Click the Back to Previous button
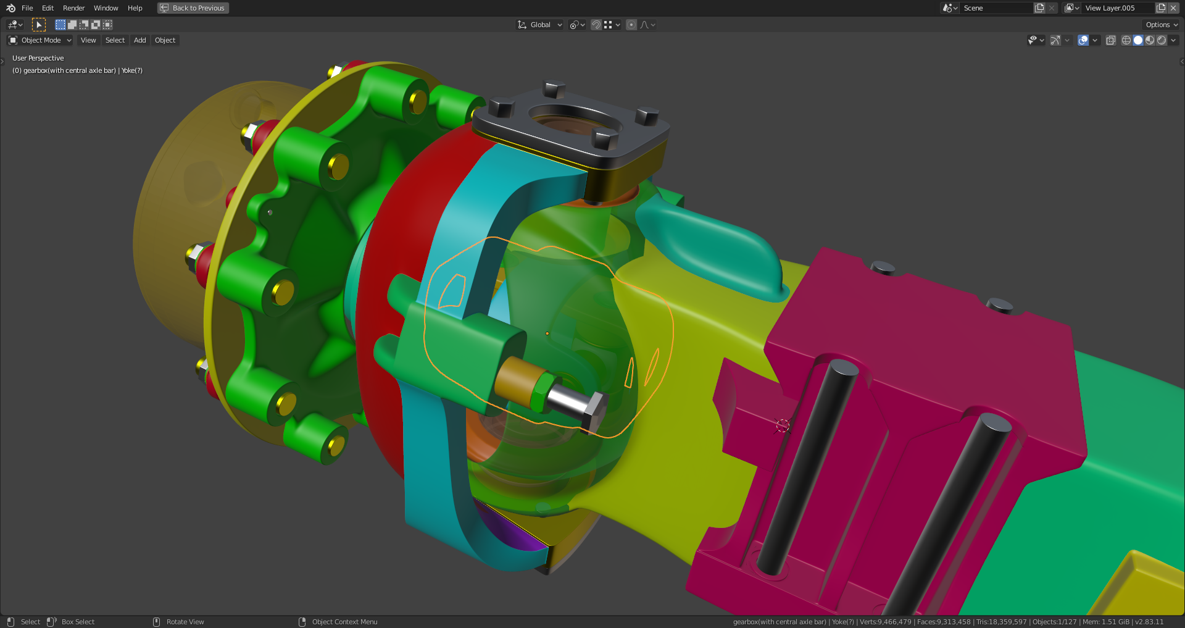This screenshot has width=1185, height=628. pos(193,8)
